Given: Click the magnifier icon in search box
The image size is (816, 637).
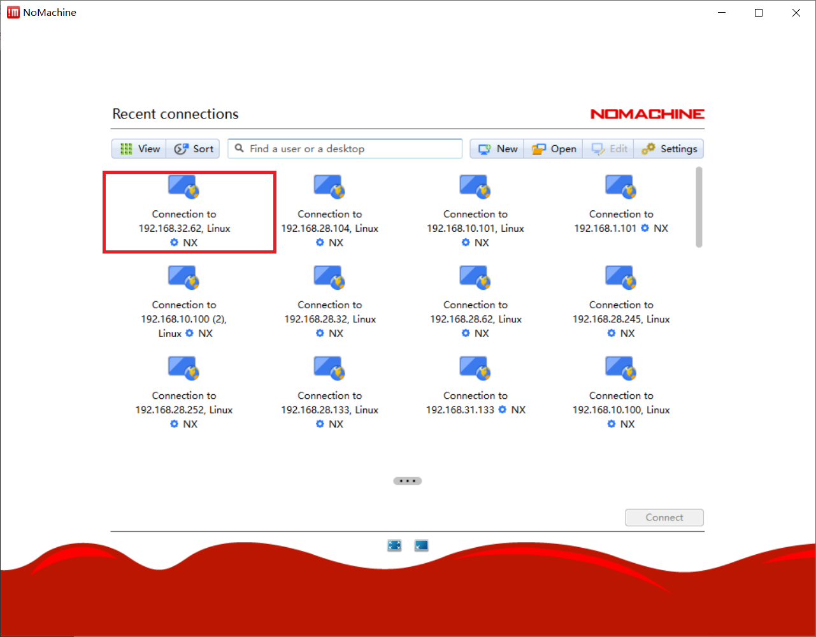Looking at the screenshot, I should pos(240,148).
